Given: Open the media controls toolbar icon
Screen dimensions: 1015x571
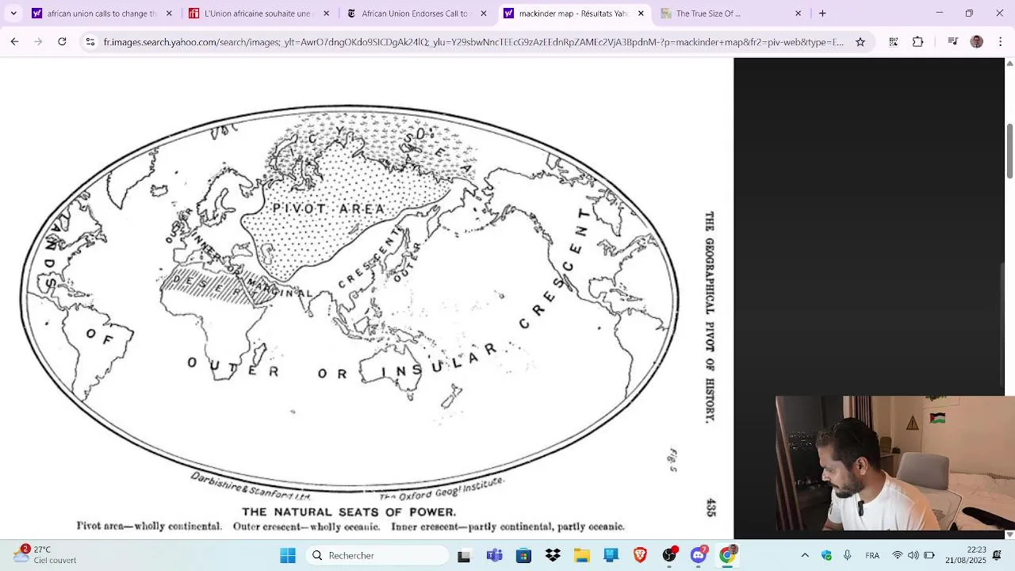Looking at the screenshot, I should pos(953,42).
